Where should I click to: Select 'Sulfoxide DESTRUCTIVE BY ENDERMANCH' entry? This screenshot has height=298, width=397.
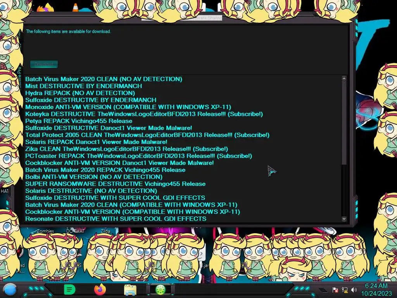[x=91, y=100]
